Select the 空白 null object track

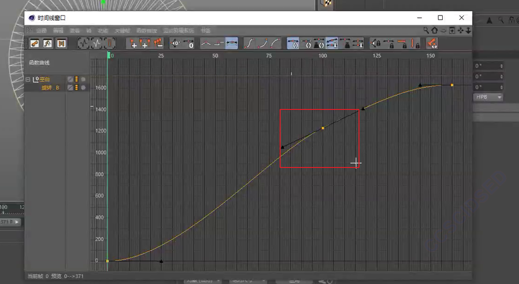pos(44,79)
